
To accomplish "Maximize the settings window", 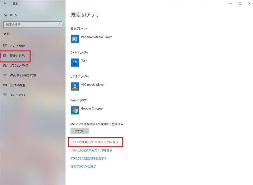I will pos(240,3).
